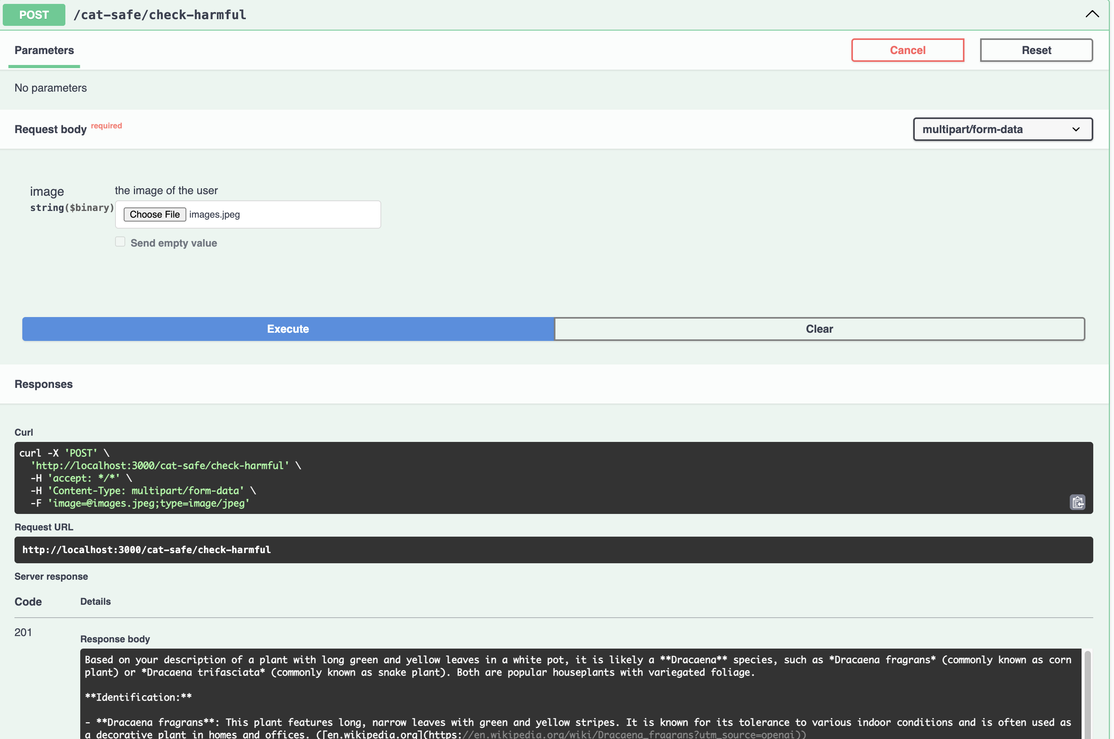This screenshot has width=1114, height=739.
Task: Click the curl command code block
Action: pos(553,478)
